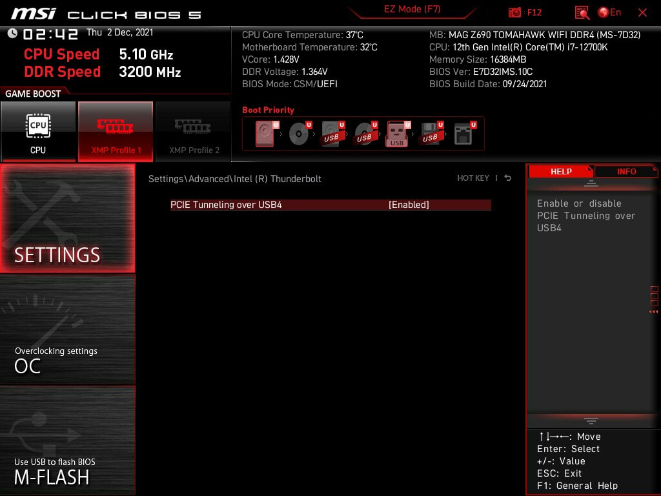Viewport: 661px width, 496px height.
Task: Change the PCIE Tunneling over USB4 value
Action: 408,205
